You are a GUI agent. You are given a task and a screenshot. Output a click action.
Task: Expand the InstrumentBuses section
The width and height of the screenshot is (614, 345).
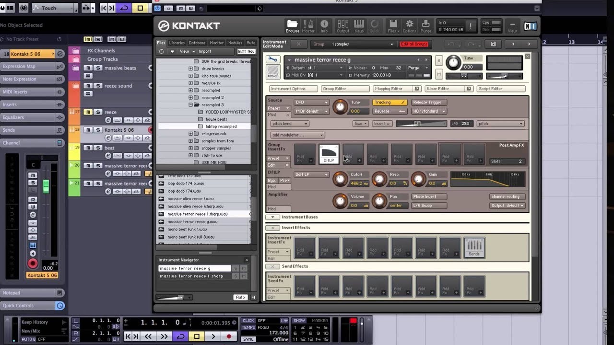point(272,217)
